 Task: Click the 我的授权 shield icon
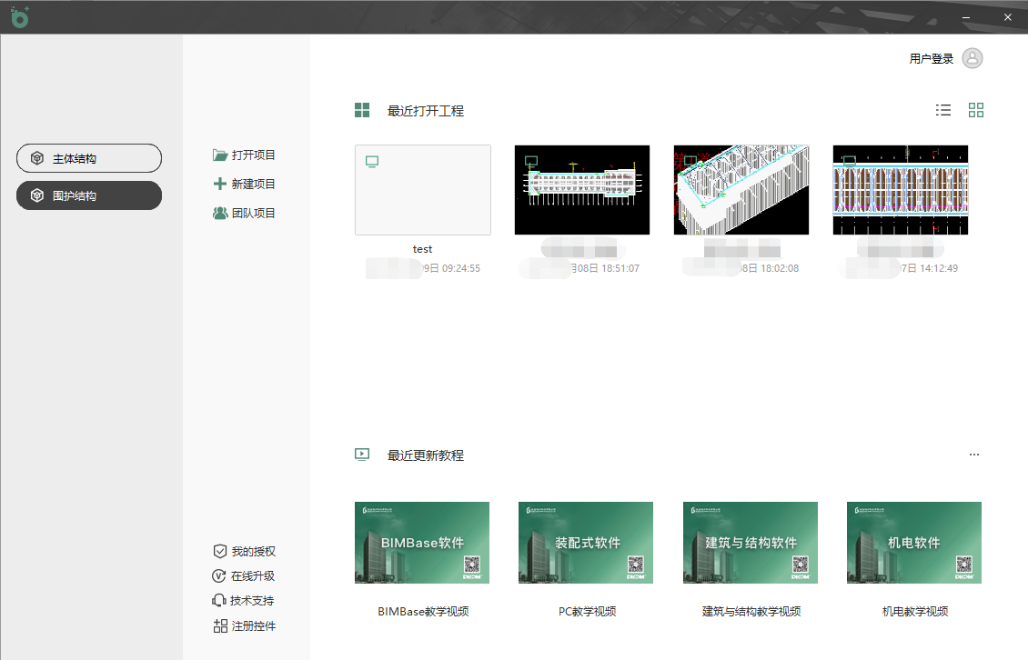219,551
